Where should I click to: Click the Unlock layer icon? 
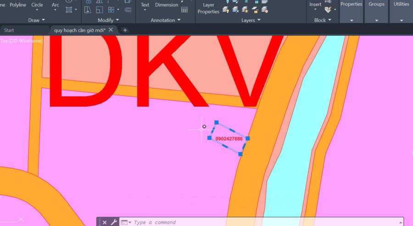[x=255, y=10]
